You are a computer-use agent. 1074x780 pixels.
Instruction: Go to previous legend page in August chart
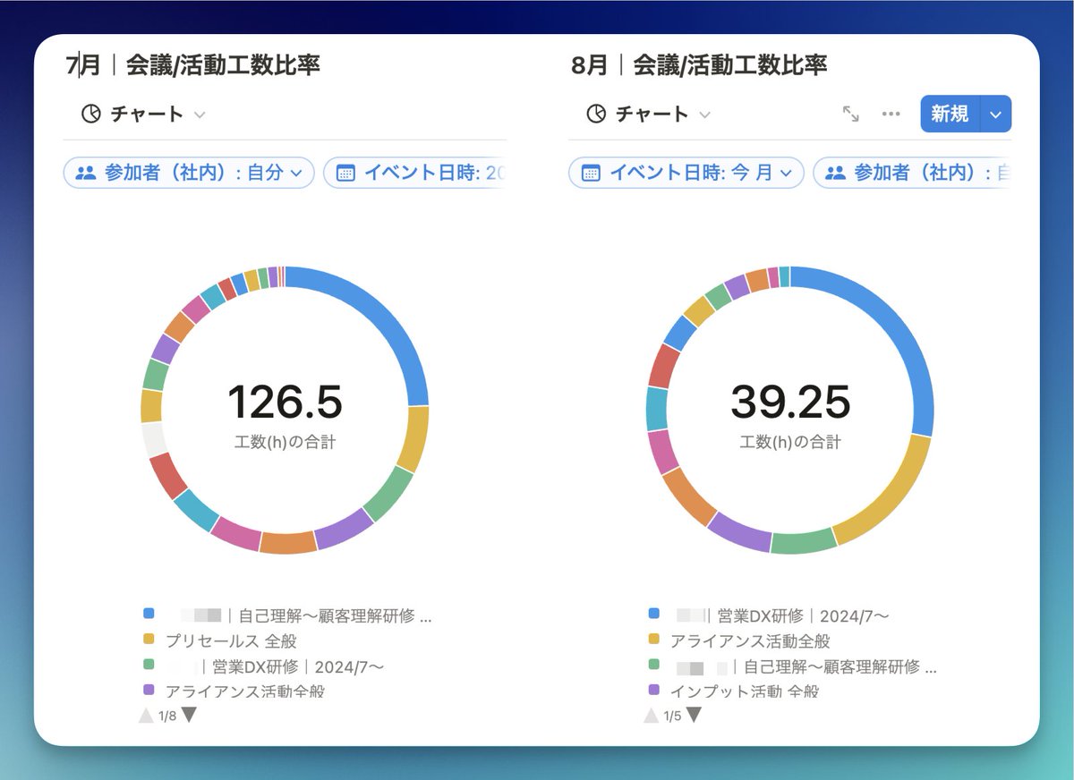[652, 716]
